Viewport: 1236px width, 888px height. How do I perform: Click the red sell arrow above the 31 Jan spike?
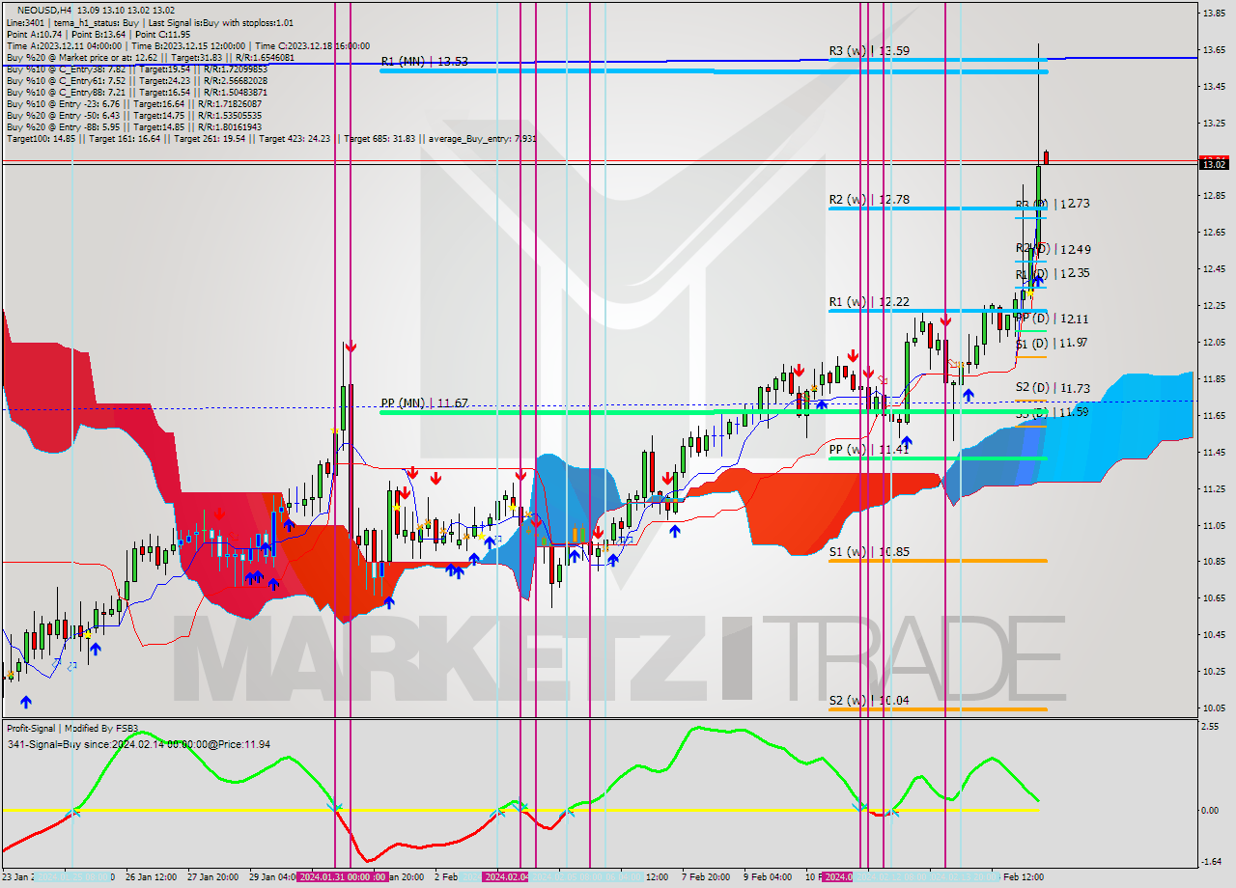[351, 347]
